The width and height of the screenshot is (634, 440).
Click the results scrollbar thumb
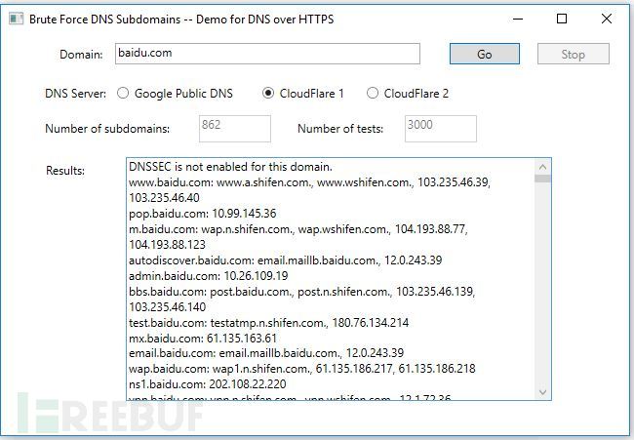[542, 179]
